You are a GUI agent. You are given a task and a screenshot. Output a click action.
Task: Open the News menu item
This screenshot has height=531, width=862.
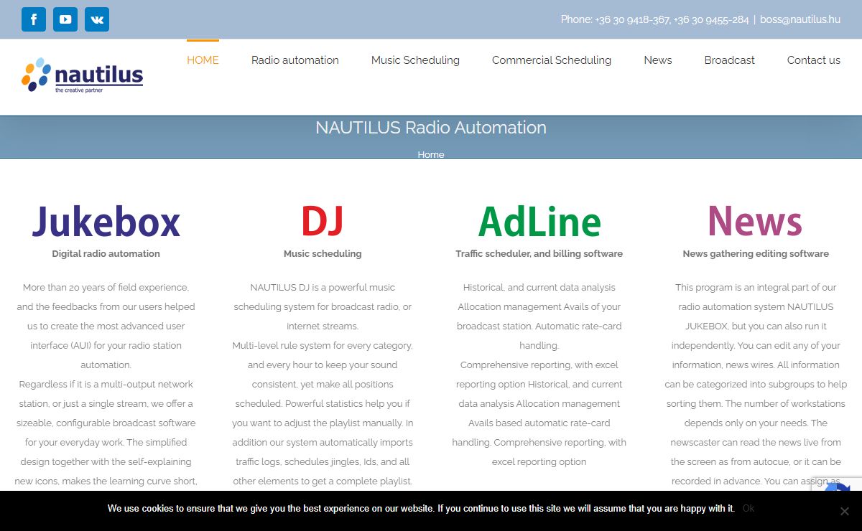(x=658, y=60)
